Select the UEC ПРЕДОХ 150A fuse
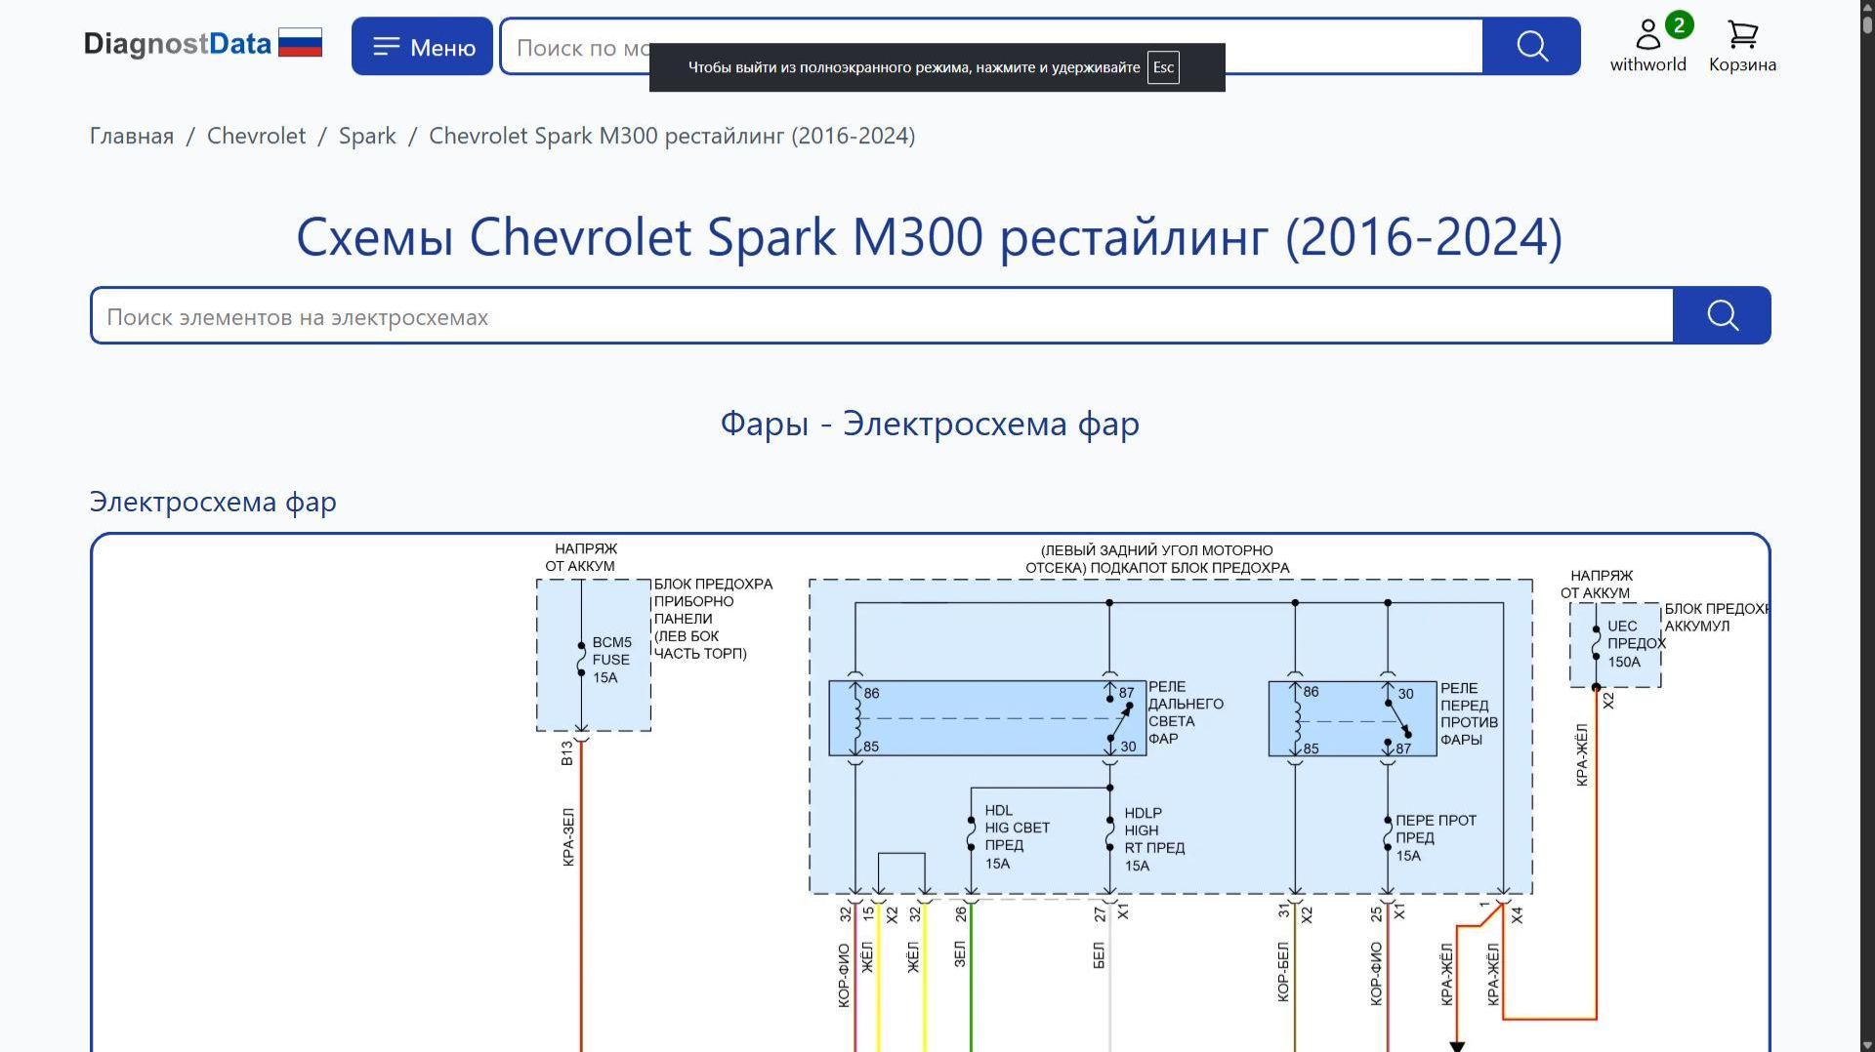The height and width of the screenshot is (1052, 1875). tap(1636, 644)
